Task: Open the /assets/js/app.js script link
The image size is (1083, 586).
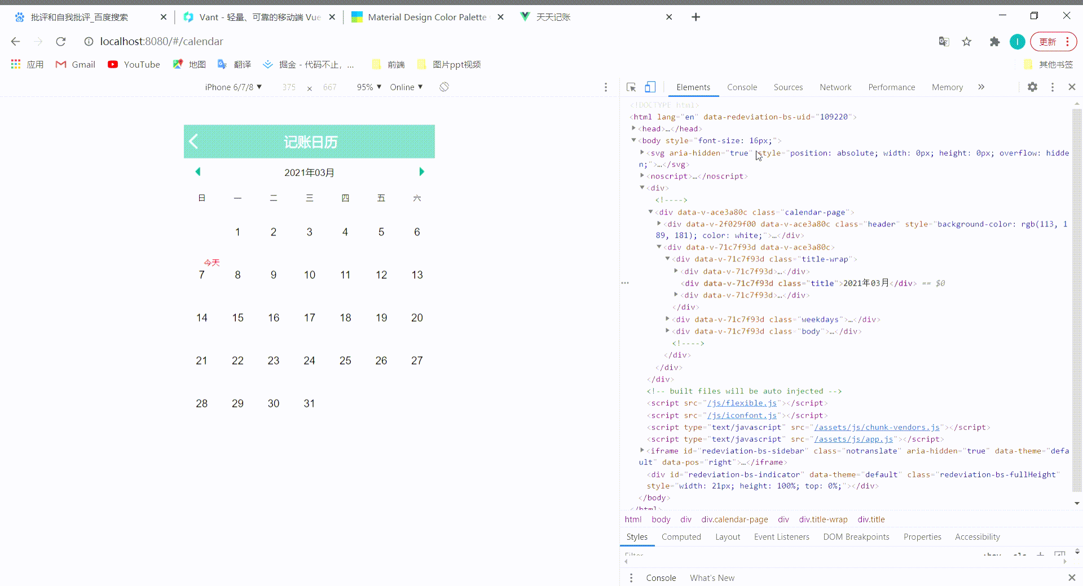Action: pos(853,439)
